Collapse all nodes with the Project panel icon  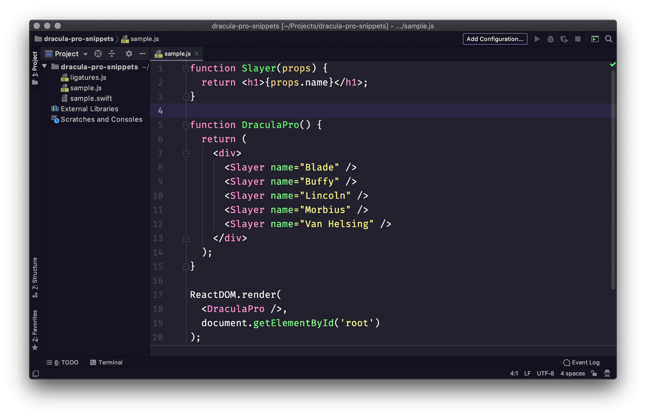coord(112,53)
